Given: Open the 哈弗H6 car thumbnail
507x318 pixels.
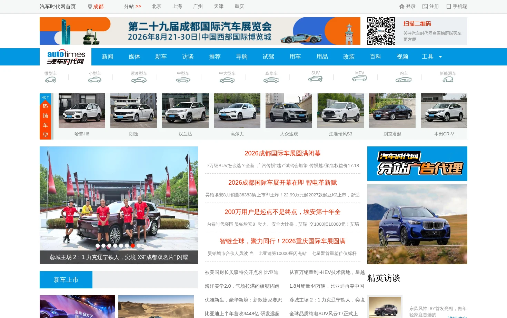Looking at the screenshot, I should click(82, 111).
